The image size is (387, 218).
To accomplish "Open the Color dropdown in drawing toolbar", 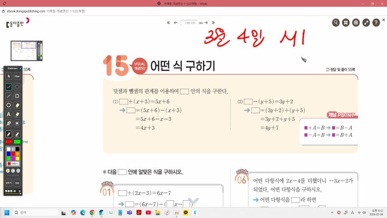I will tap(13, 163).
